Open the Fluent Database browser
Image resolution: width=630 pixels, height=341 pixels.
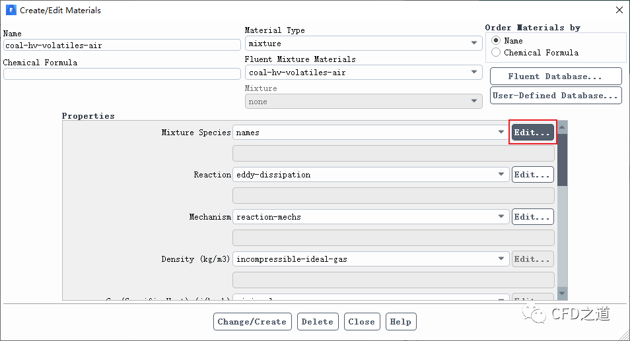pyautogui.click(x=555, y=77)
